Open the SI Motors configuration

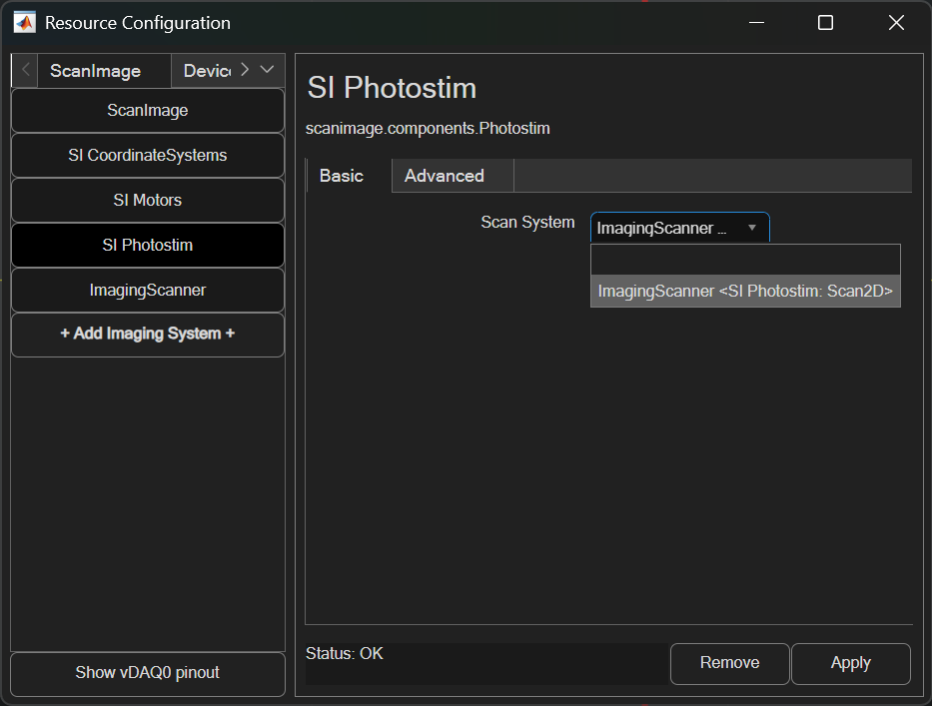(x=148, y=201)
